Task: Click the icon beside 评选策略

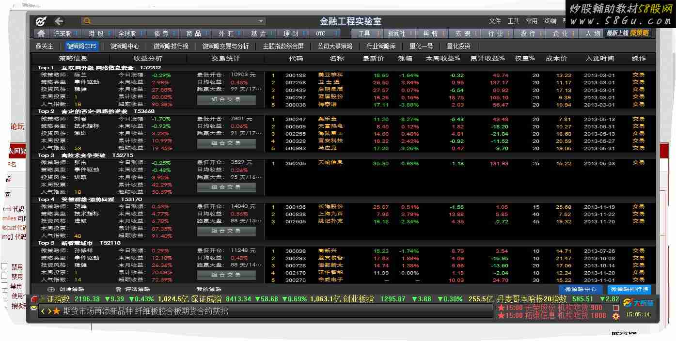Action: pos(118,289)
